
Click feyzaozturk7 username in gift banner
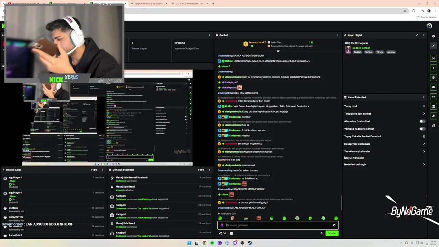pyautogui.click(x=258, y=42)
